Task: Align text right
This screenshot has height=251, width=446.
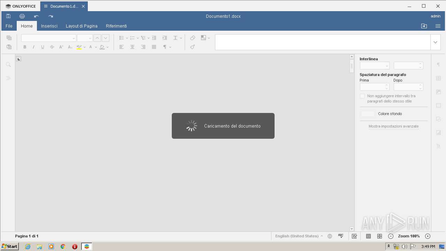Action: (x=143, y=47)
